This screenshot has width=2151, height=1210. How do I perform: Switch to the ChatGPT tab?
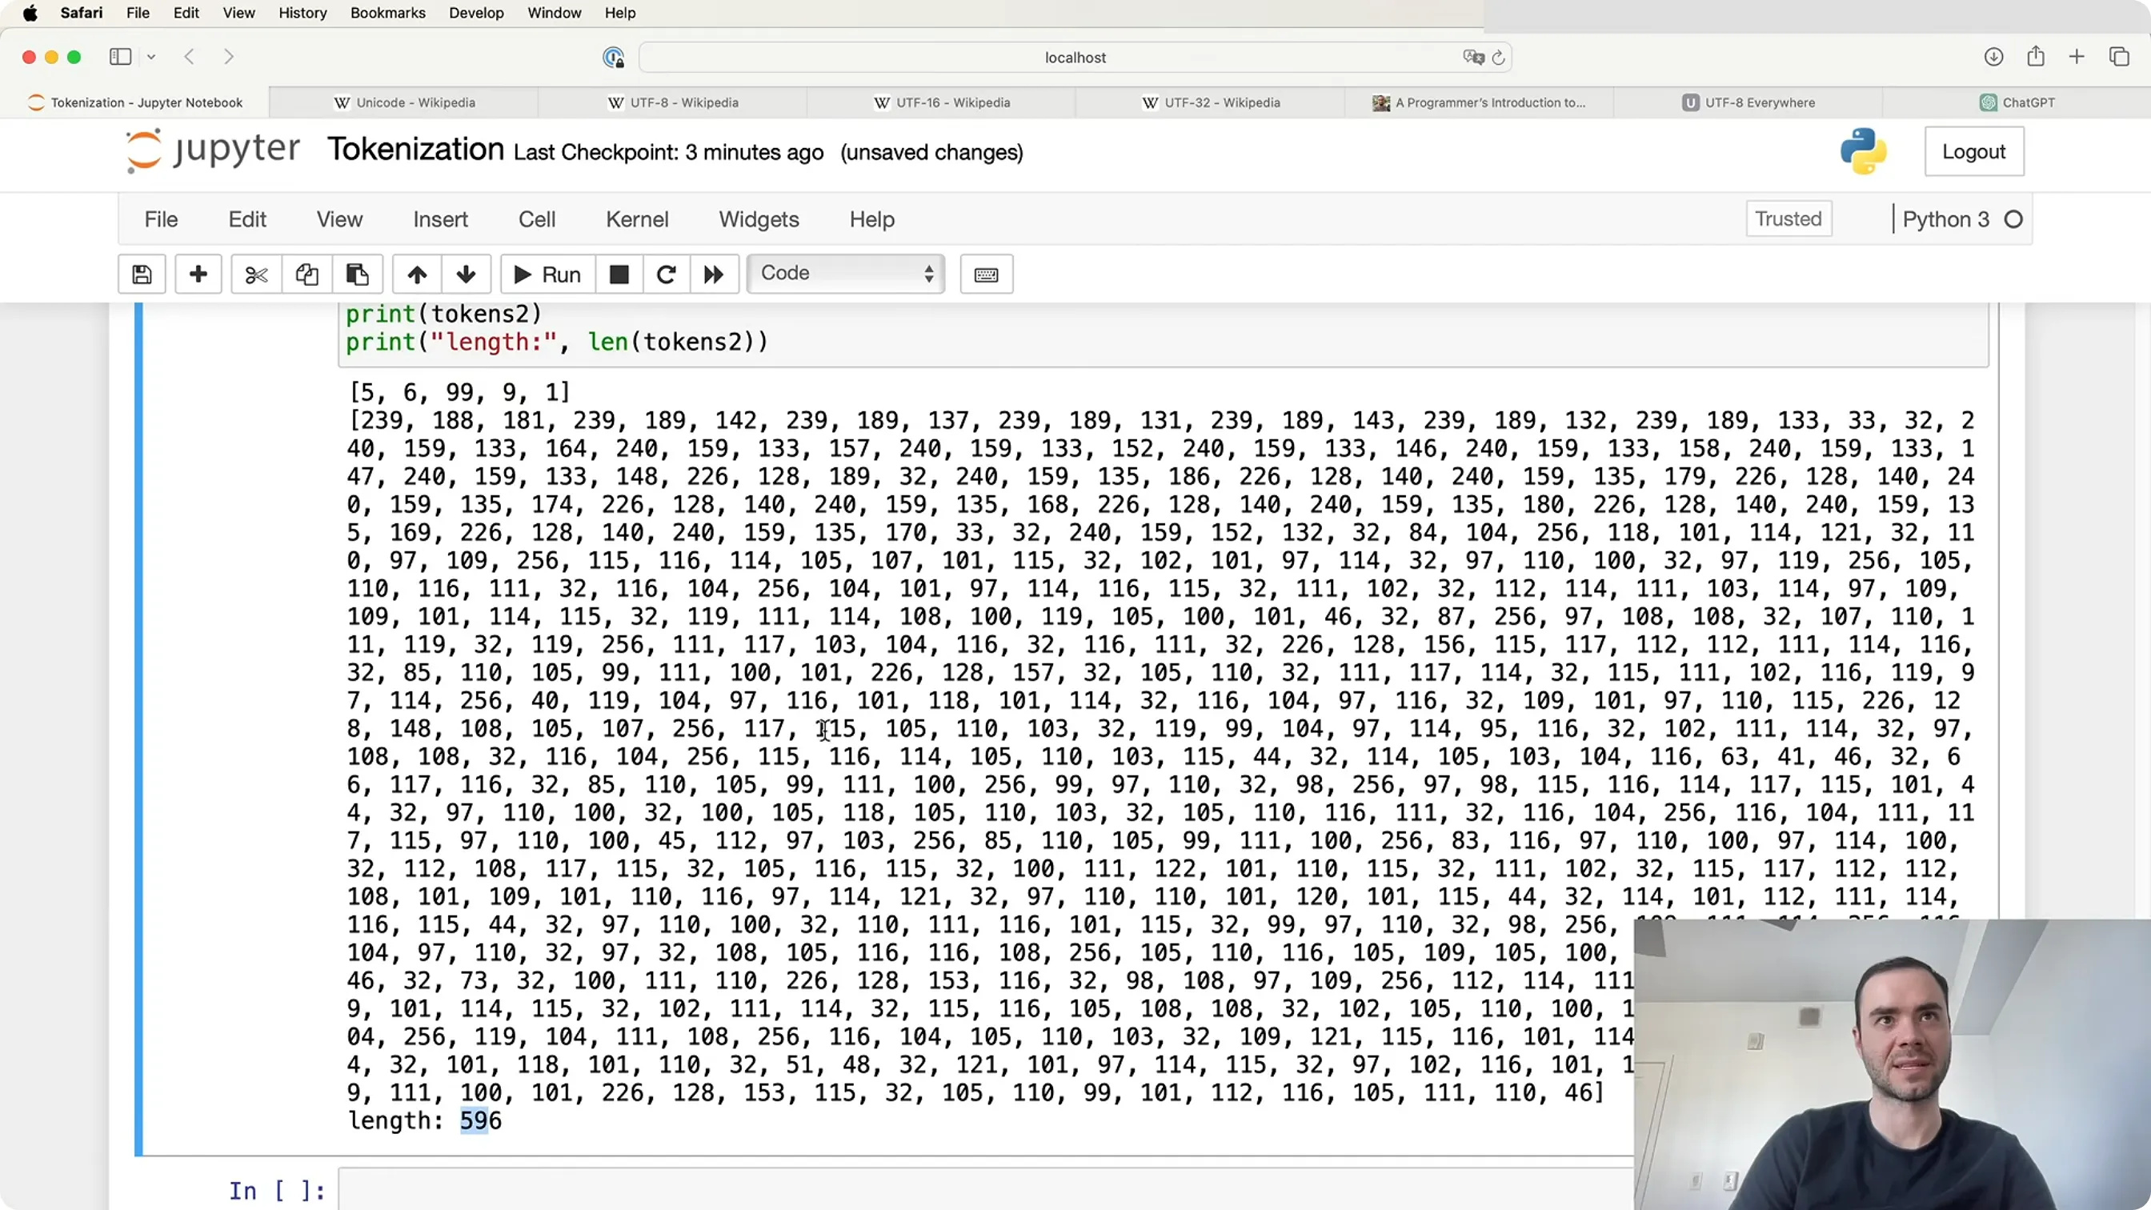pyautogui.click(x=2017, y=102)
